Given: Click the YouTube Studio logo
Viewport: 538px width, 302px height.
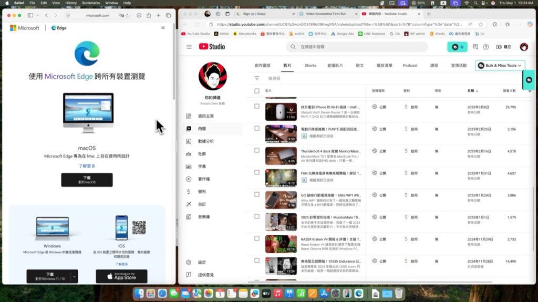Looking at the screenshot, I should (x=212, y=47).
